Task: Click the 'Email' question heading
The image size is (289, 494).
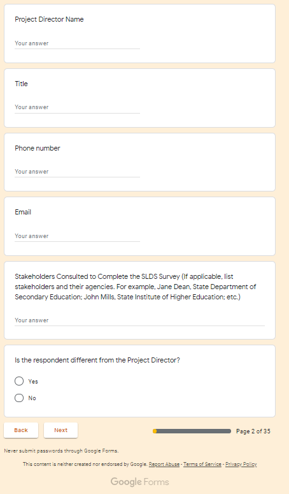Action: (23, 212)
